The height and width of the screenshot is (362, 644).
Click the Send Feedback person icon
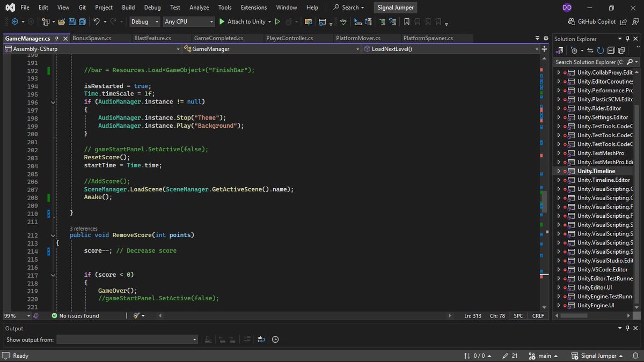point(635,21)
